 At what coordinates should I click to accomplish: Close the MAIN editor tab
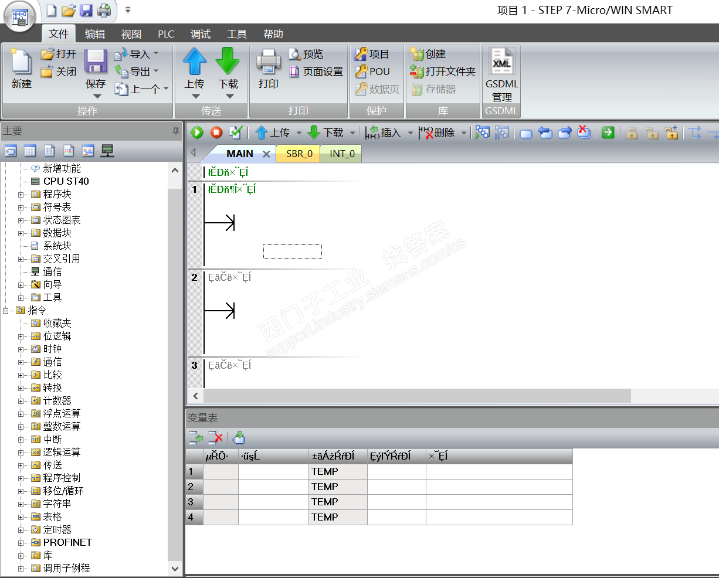pyautogui.click(x=266, y=154)
